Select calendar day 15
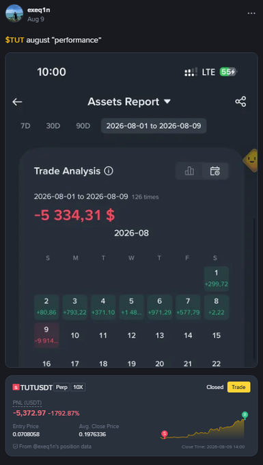This screenshot has height=465, width=263. 217,336
